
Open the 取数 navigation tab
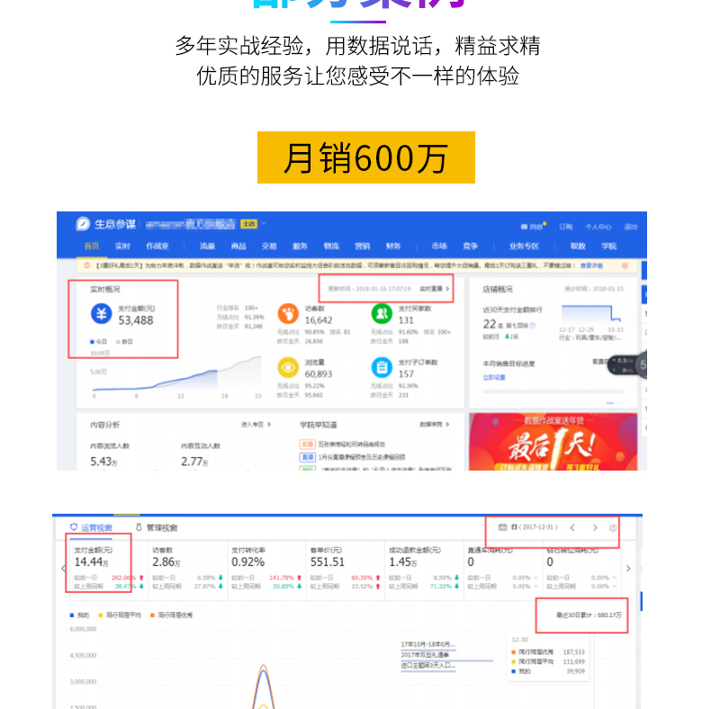coord(578,247)
